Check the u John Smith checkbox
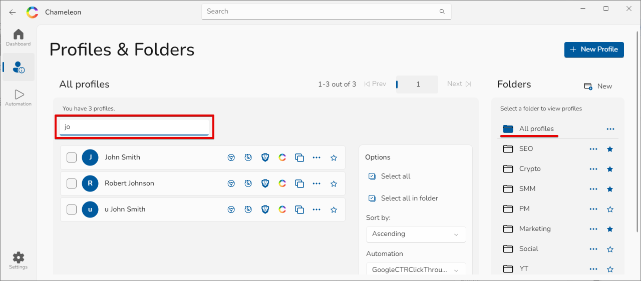 pyautogui.click(x=72, y=209)
